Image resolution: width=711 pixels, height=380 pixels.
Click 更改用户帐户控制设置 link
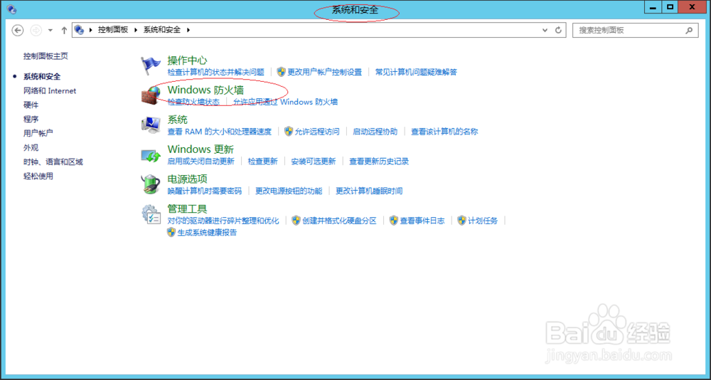click(325, 72)
